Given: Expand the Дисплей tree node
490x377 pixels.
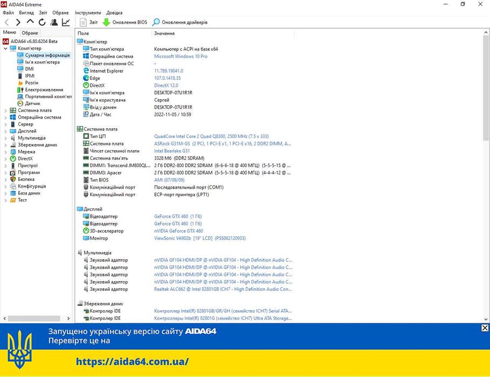Looking at the screenshot, I should (5, 131).
